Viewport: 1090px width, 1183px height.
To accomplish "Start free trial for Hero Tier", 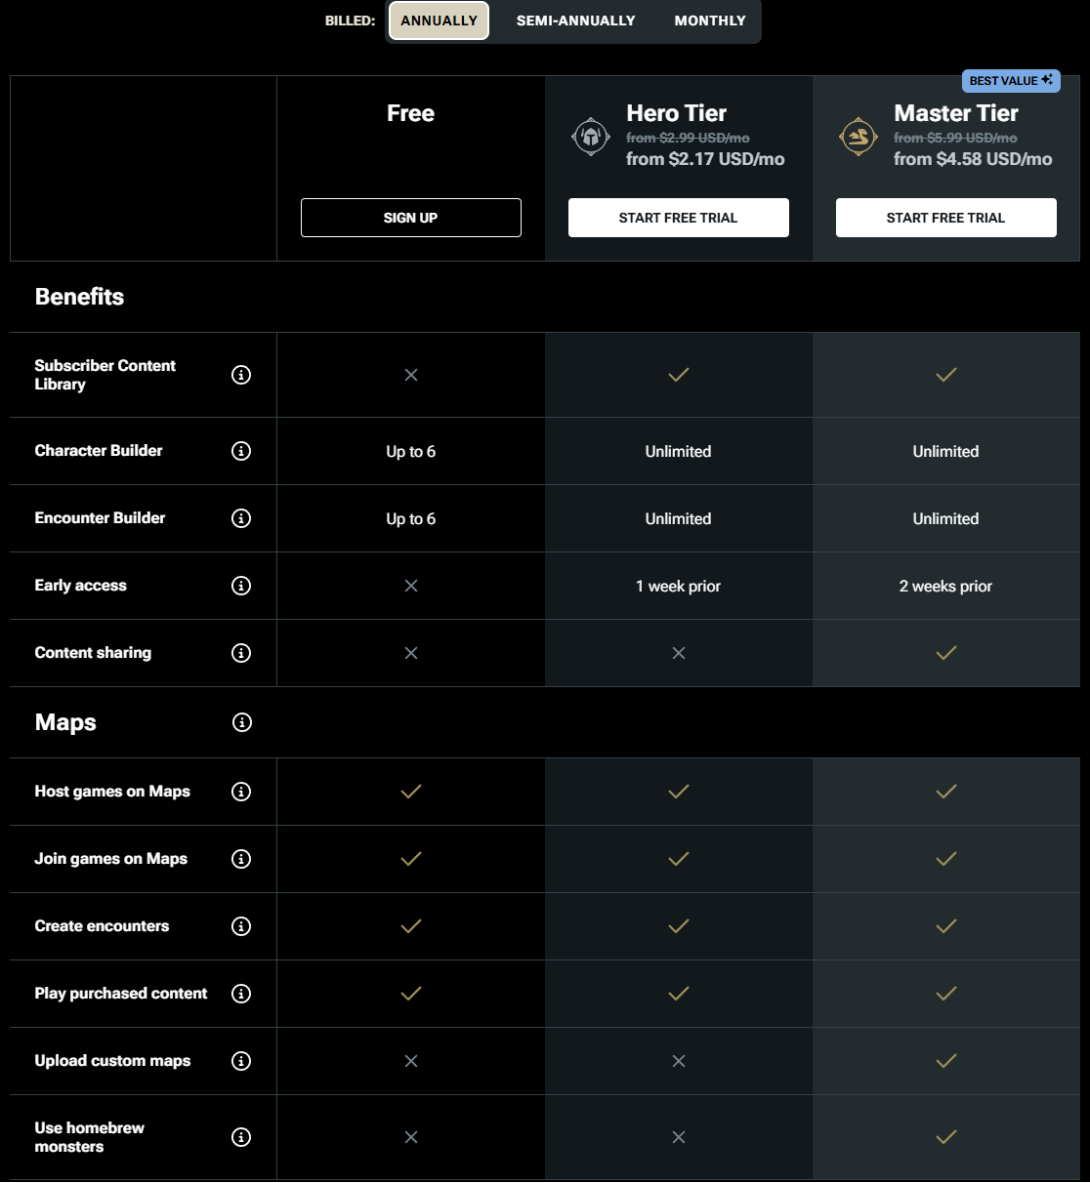I will click(x=679, y=218).
